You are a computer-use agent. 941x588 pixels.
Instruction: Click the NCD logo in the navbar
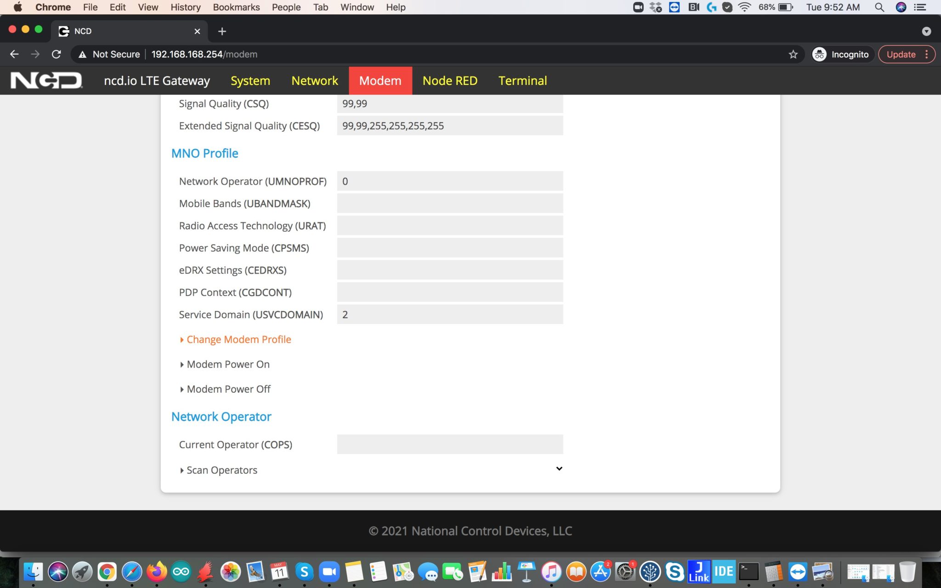point(46,80)
